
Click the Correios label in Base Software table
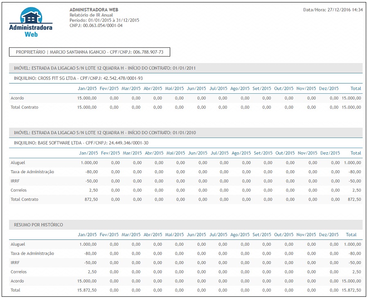tap(19, 190)
